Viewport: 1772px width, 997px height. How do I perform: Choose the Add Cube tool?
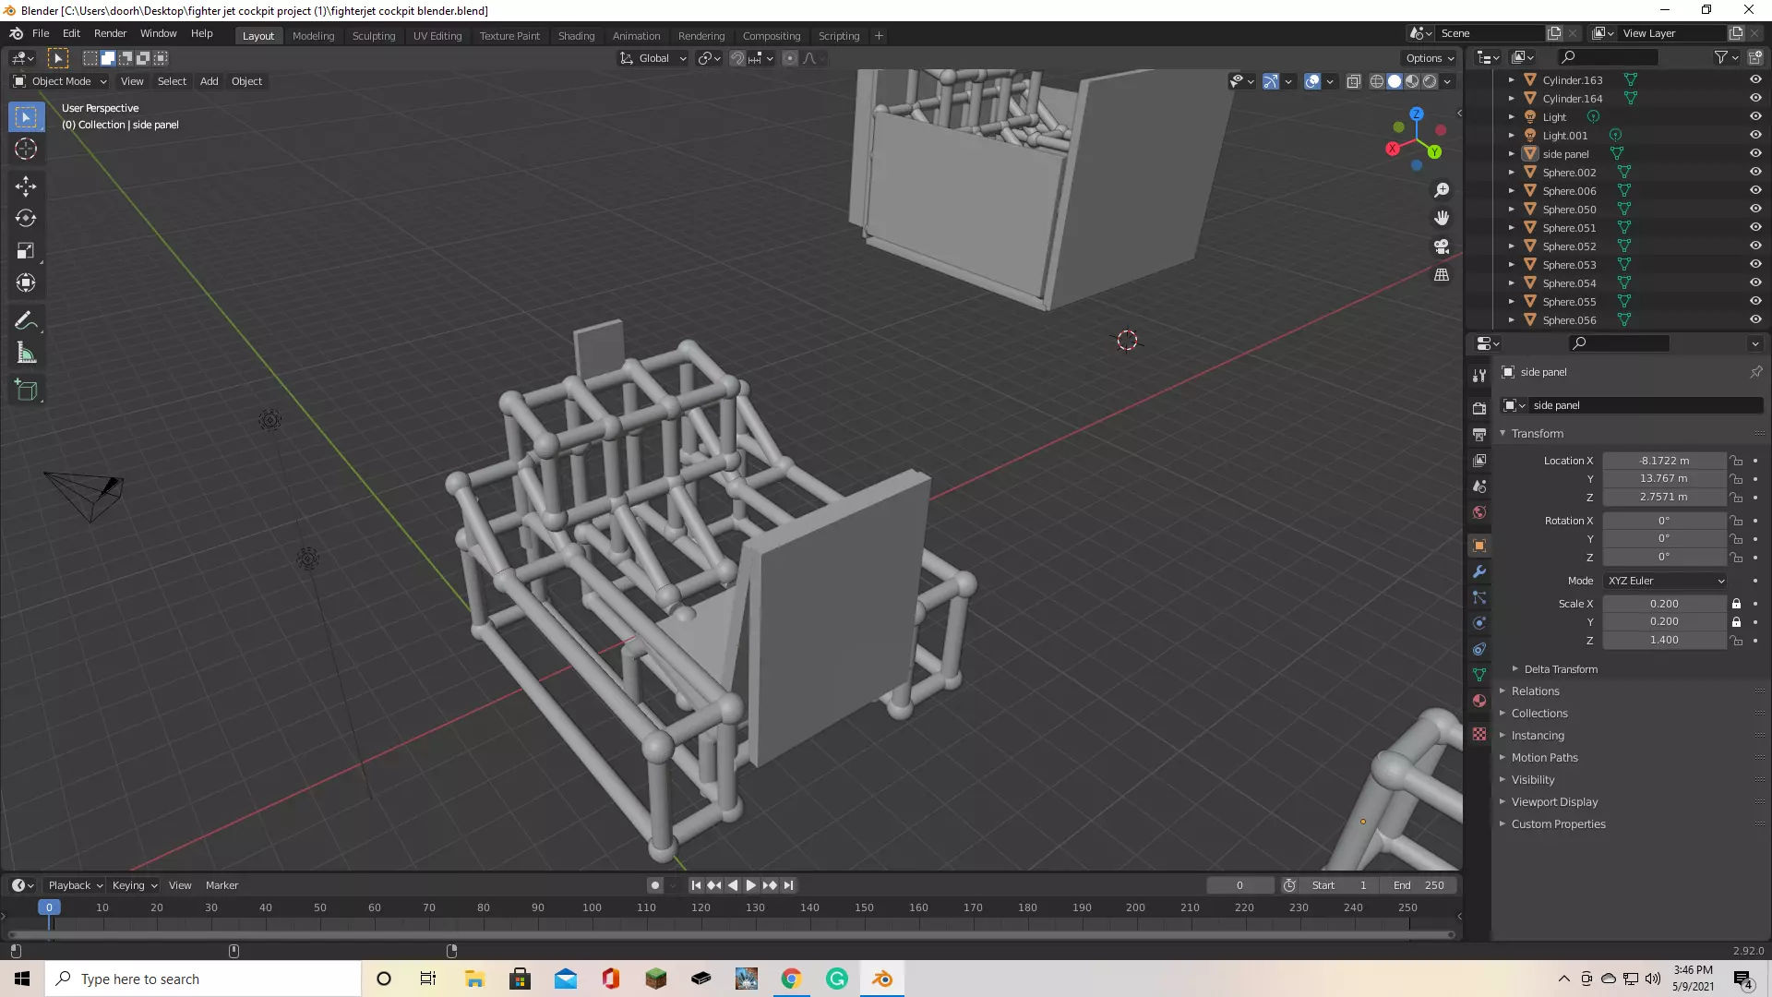pyautogui.click(x=26, y=390)
